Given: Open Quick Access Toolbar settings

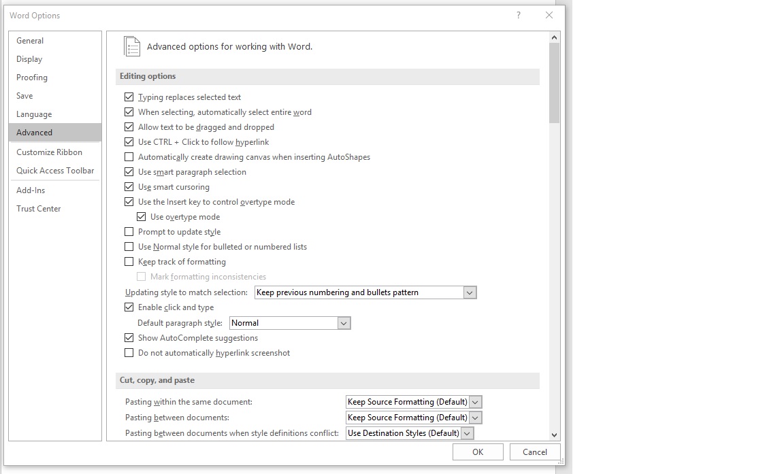Looking at the screenshot, I should coord(55,171).
